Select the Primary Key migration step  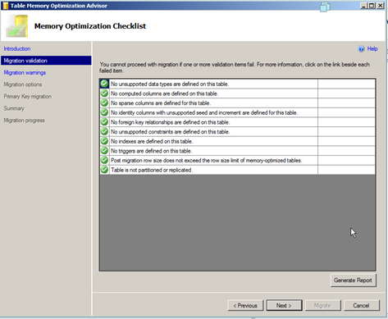[x=28, y=96]
